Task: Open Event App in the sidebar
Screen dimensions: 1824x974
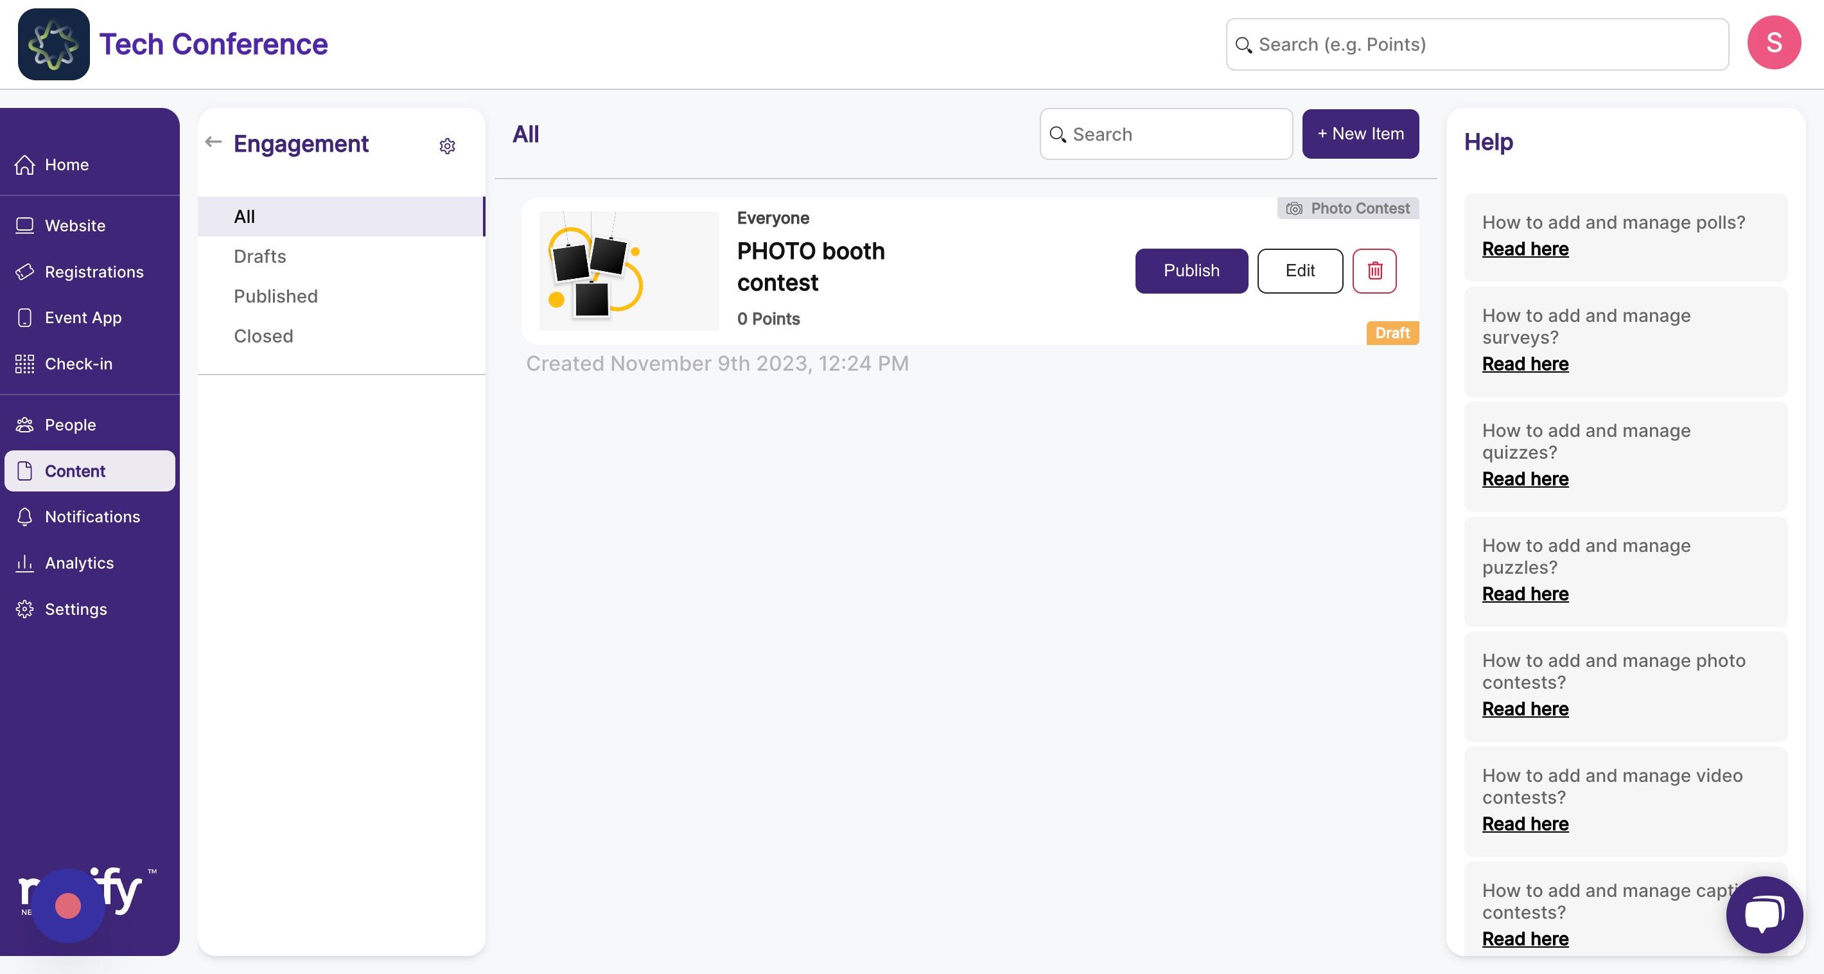Action: [83, 318]
